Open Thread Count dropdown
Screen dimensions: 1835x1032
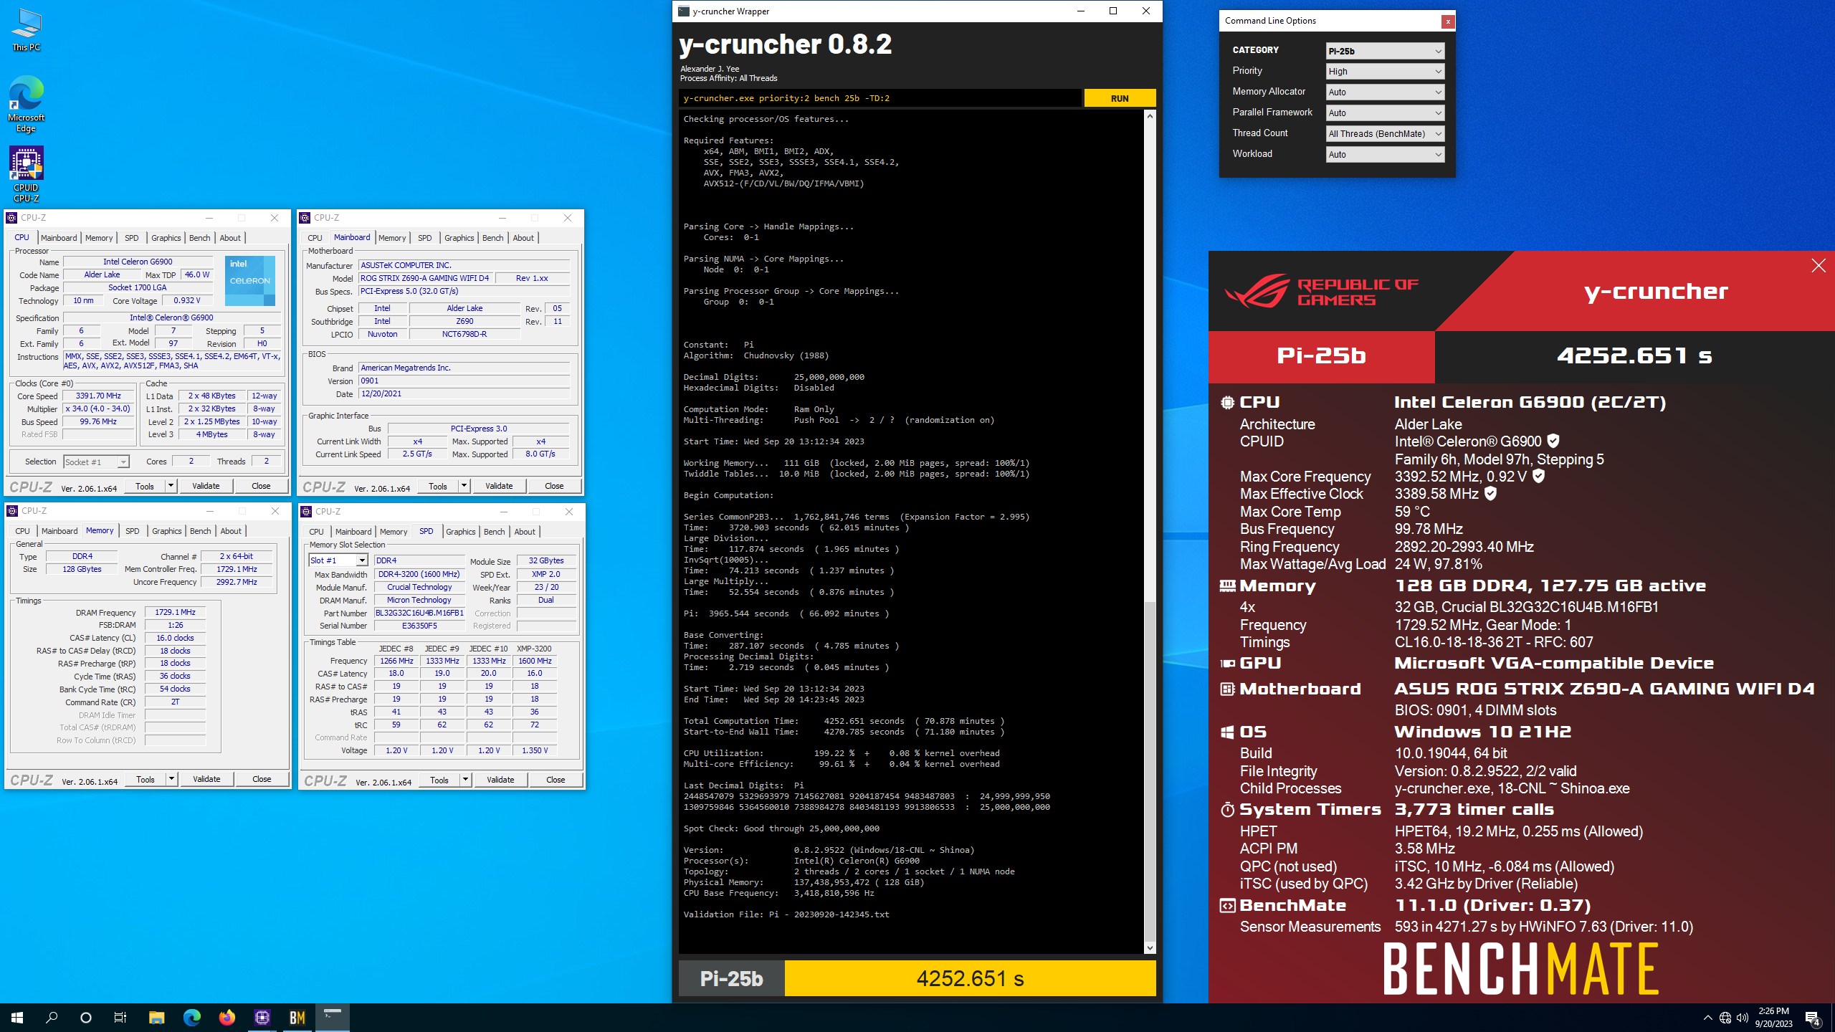[1385, 134]
